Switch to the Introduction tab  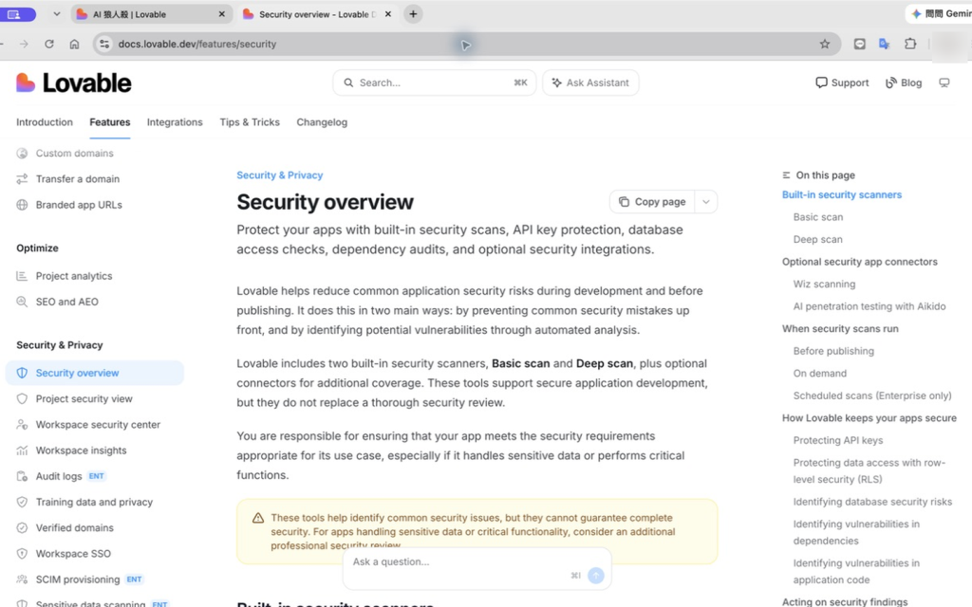[x=45, y=122]
